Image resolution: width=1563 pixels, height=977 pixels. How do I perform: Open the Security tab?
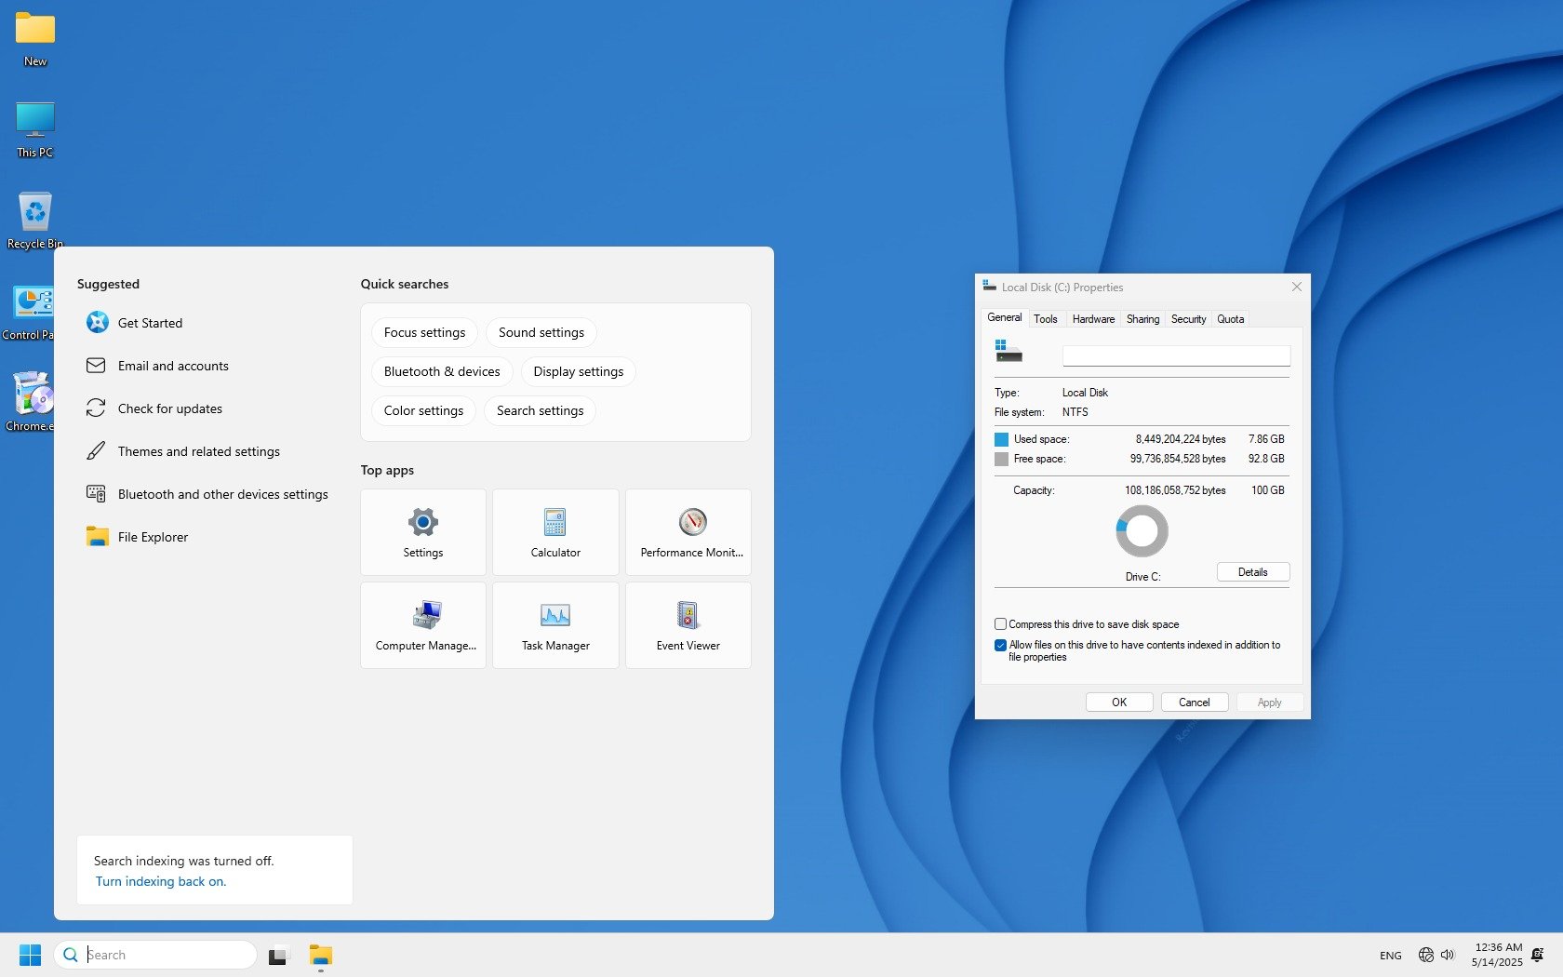[x=1188, y=319]
